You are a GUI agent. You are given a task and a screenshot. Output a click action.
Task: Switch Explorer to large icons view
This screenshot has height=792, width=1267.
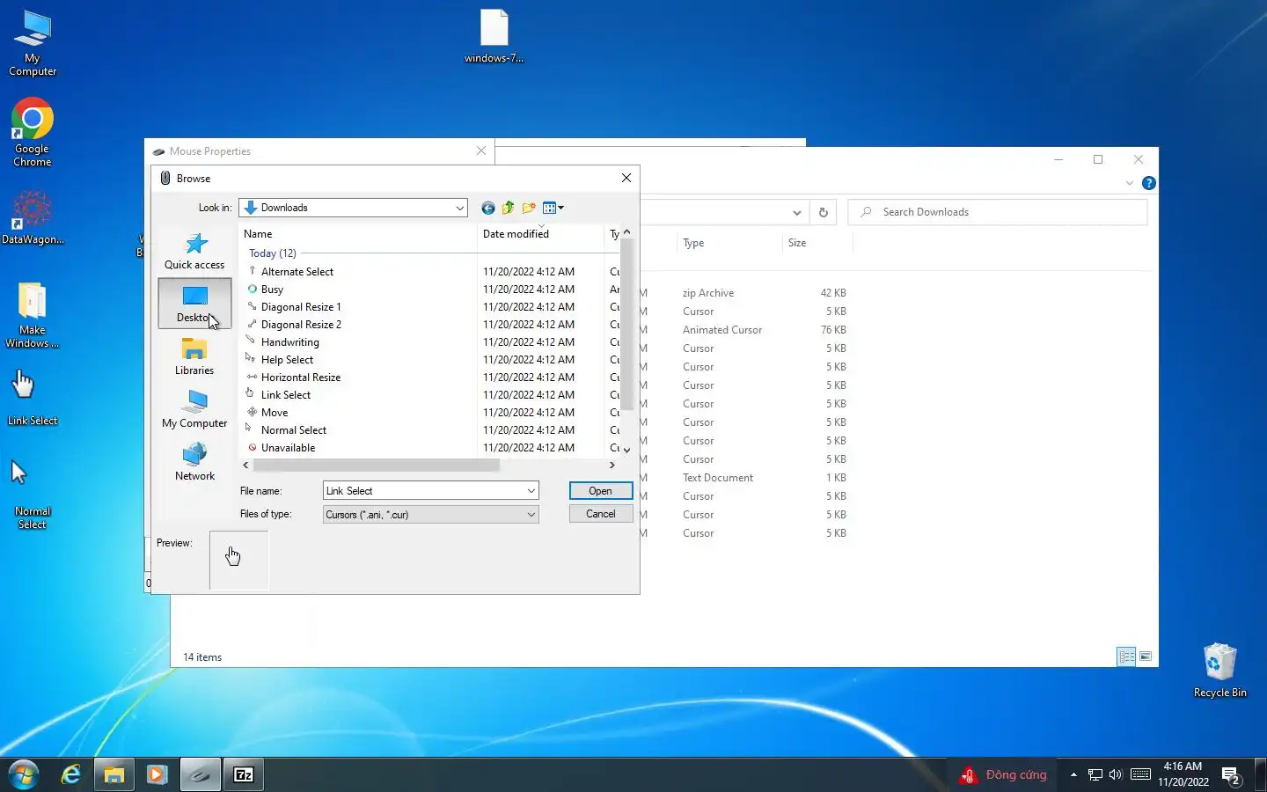(x=1146, y=656)
